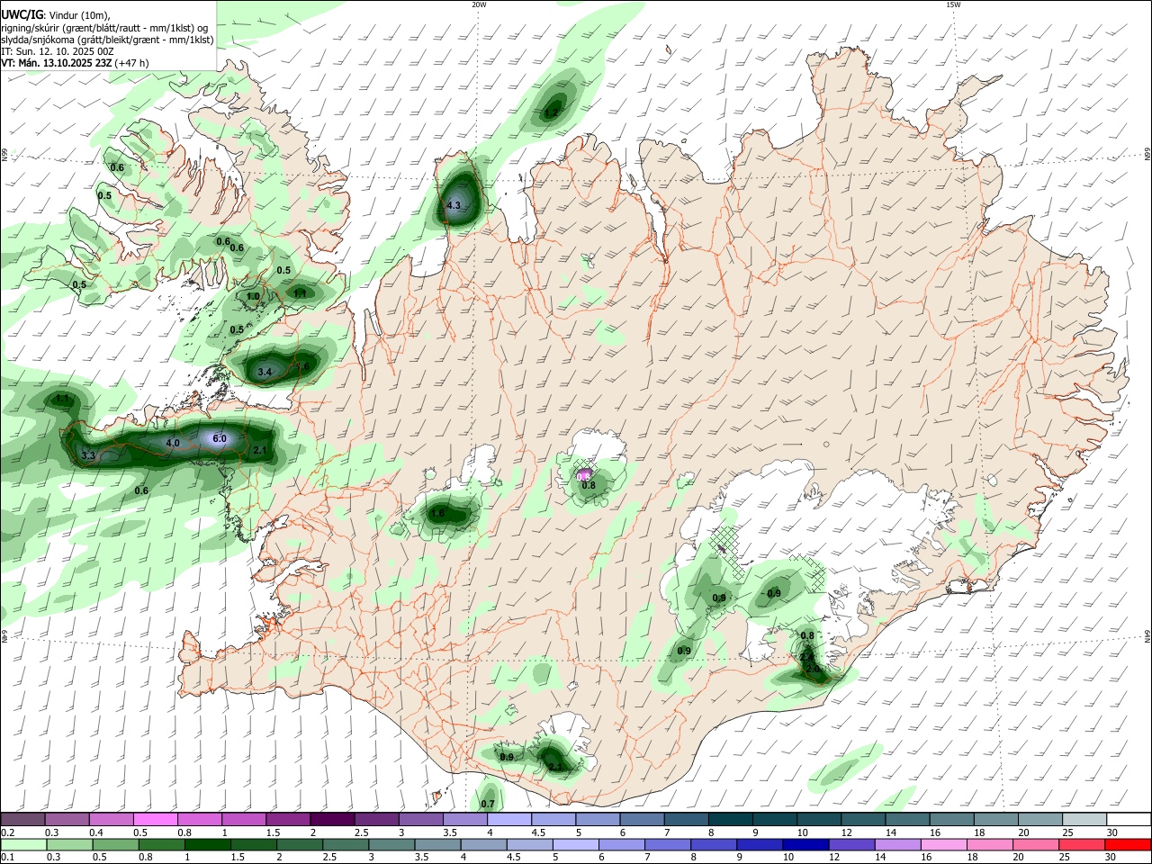Image resolution: width=1152 pixels, height=864 pixels.
Task: Click the valid time line 'VT: Mán. 13.10.2025 23Z'
Action: pos(55,63)
